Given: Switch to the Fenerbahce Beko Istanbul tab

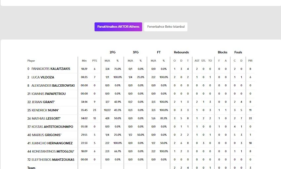Looking at the screenshot, I should click(166, 27).
